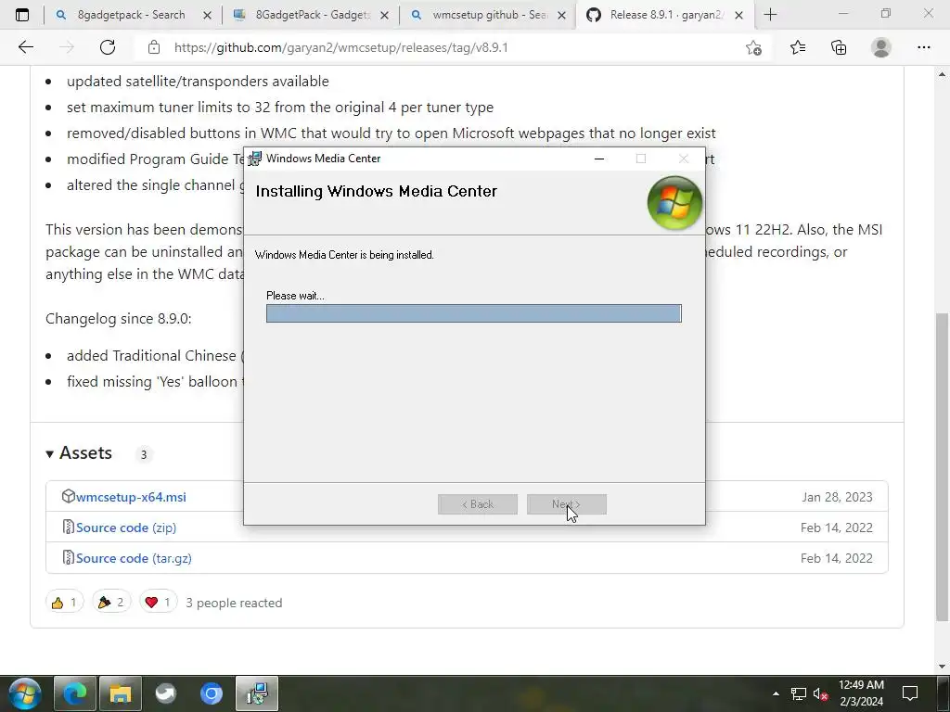
Task: Open the taskbar clock and date
Action: coord(861,693)
